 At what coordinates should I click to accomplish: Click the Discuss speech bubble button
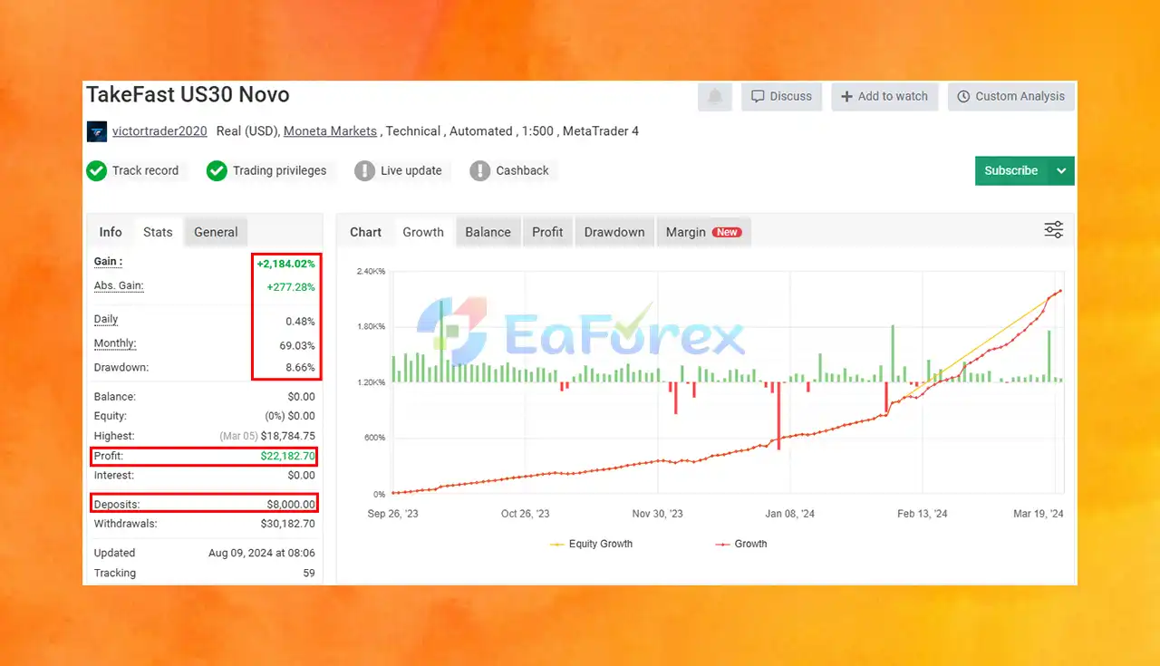coord(781,96)
